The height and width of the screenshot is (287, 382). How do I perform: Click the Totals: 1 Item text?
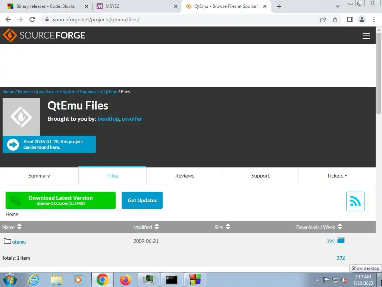point(16,258)
